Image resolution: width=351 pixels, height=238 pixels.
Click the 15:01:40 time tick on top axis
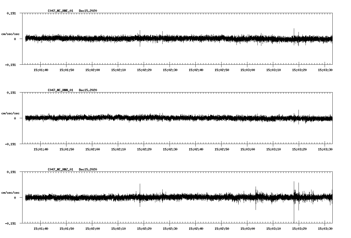pos(41,70)
